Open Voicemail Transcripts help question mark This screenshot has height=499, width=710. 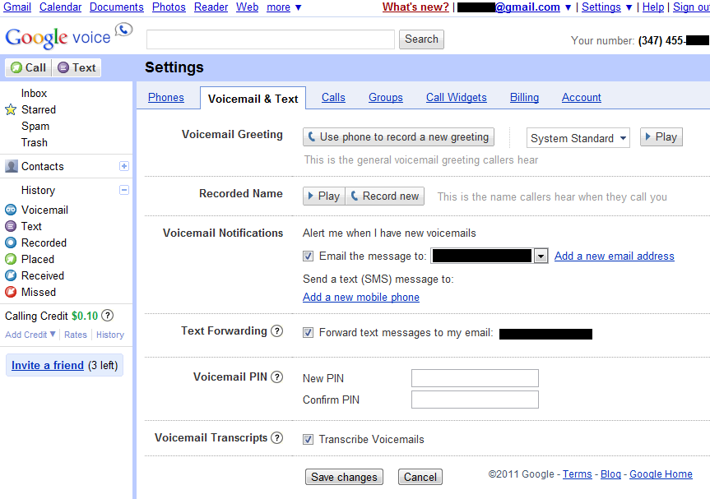(276, 437)
